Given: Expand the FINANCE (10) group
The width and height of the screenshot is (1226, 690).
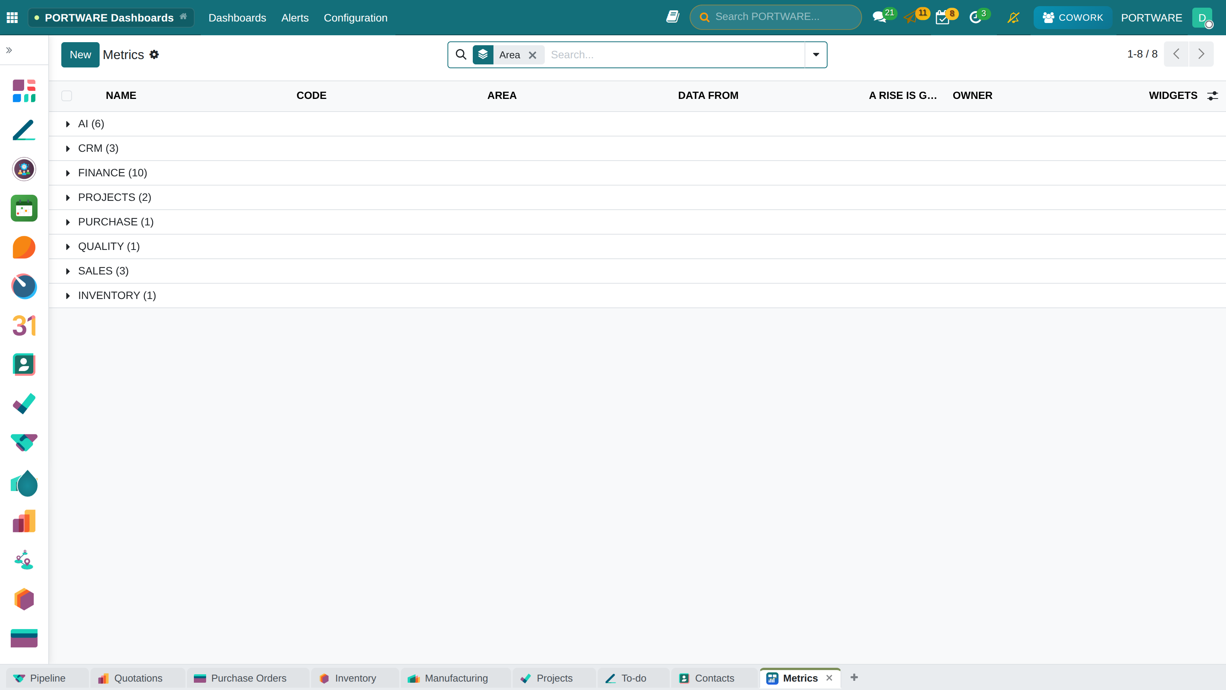Looking at the screenshot, I should pyautogui.click(x=637, y=173).
